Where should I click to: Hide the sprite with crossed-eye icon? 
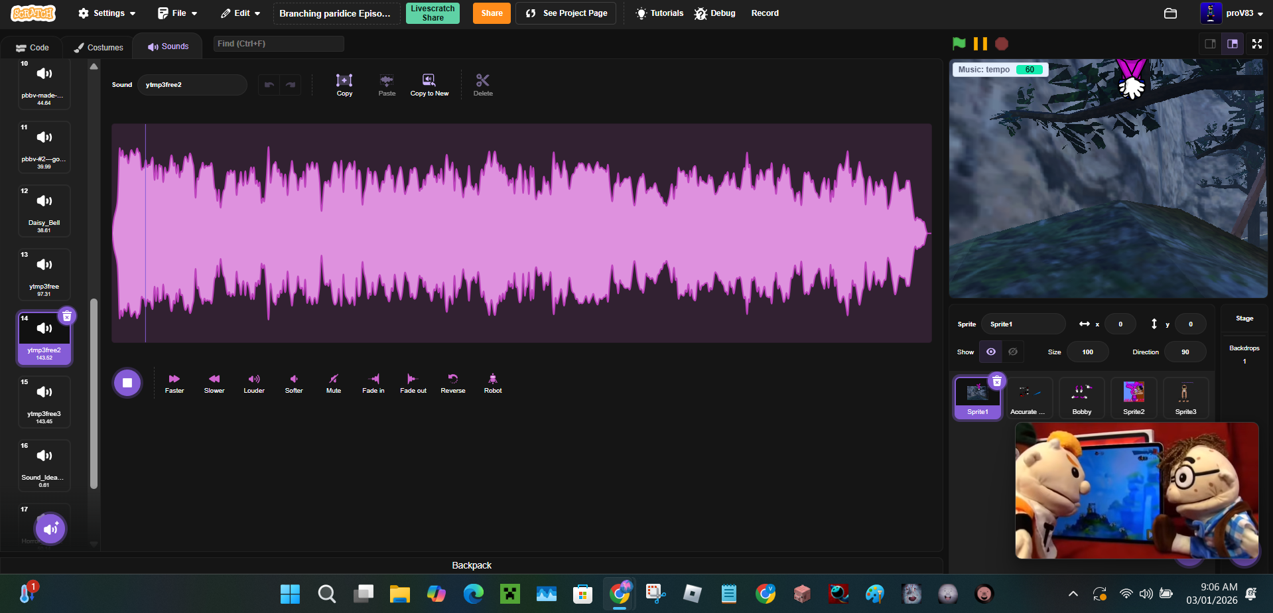pyautogui.click(x=1013, y=352)
